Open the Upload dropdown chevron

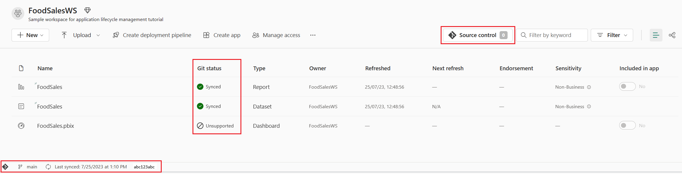click(98, 35)
